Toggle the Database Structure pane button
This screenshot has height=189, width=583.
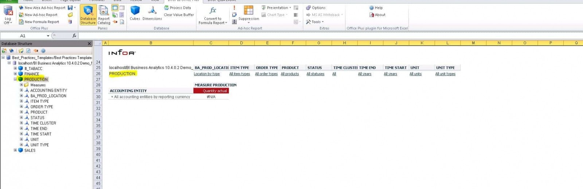pyautogui.click(x=88, y=15)
